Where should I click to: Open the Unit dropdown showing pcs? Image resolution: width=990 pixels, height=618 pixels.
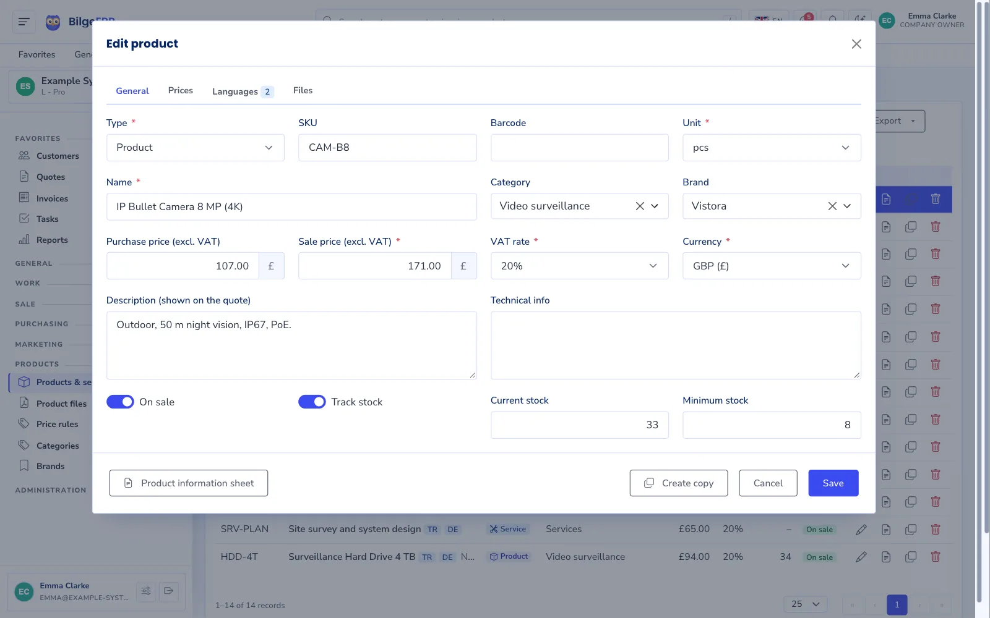[772, 148]
